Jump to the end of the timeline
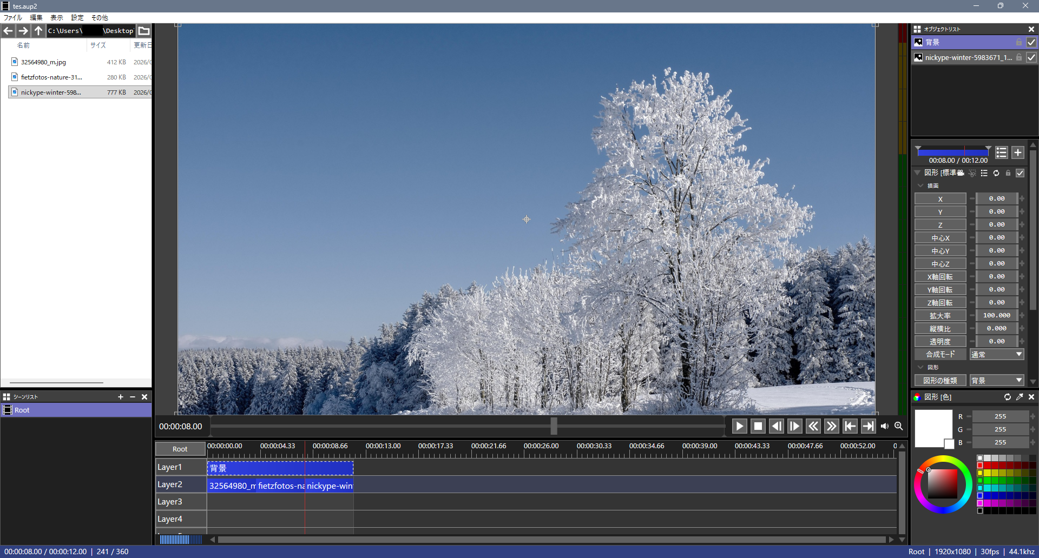Screen dimensions: 1039x558 [868, 426]
